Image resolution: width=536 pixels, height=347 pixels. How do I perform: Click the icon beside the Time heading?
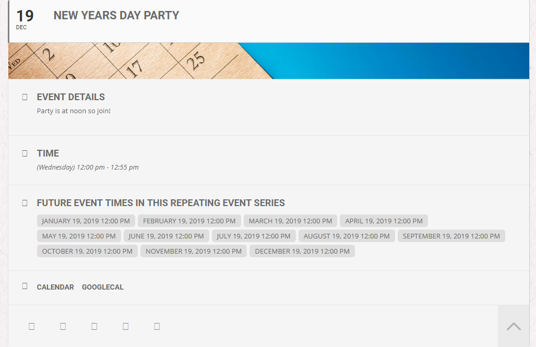point(25,153)
